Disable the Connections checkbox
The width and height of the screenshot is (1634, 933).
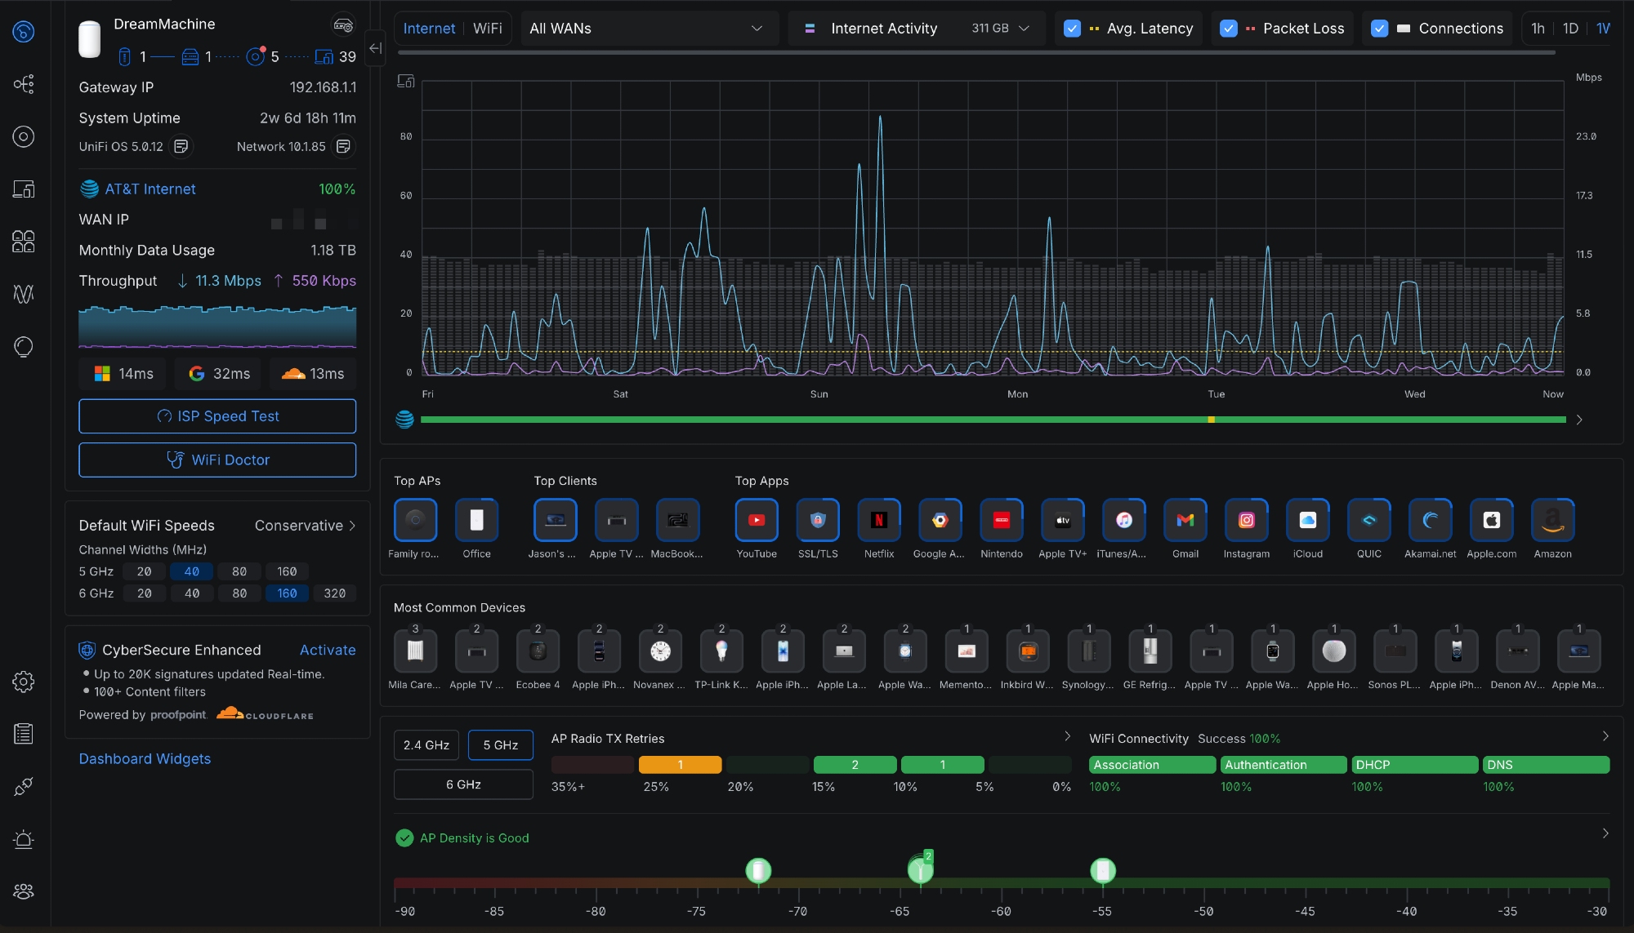(x=1379, y=29)
